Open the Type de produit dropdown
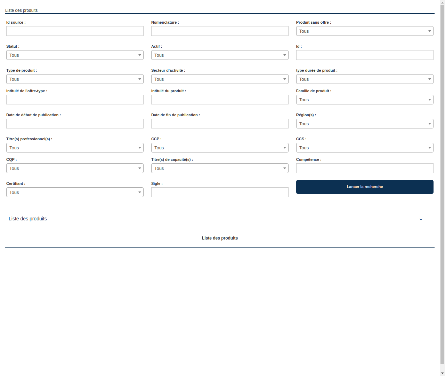 (x=75, y=79)
